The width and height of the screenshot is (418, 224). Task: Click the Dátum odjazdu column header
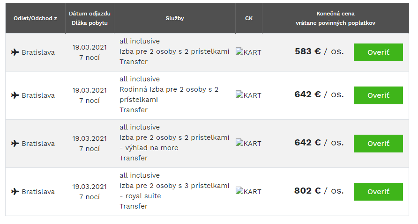pyautogui.click(x=90, y=14)
